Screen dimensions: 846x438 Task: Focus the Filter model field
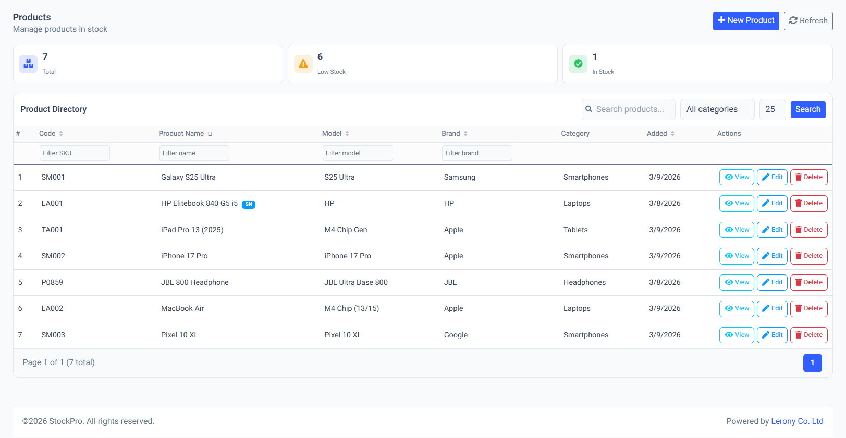[x=358, y=153]
